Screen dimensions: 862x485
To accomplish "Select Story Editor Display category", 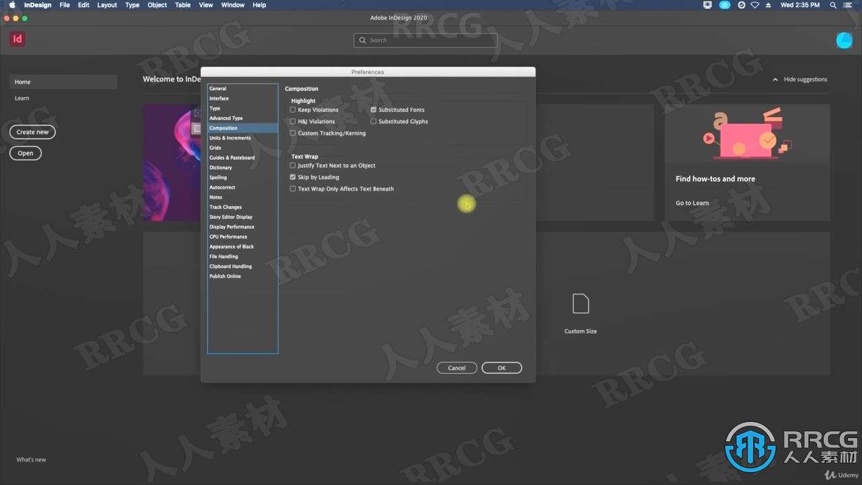I will click(242, 217).
